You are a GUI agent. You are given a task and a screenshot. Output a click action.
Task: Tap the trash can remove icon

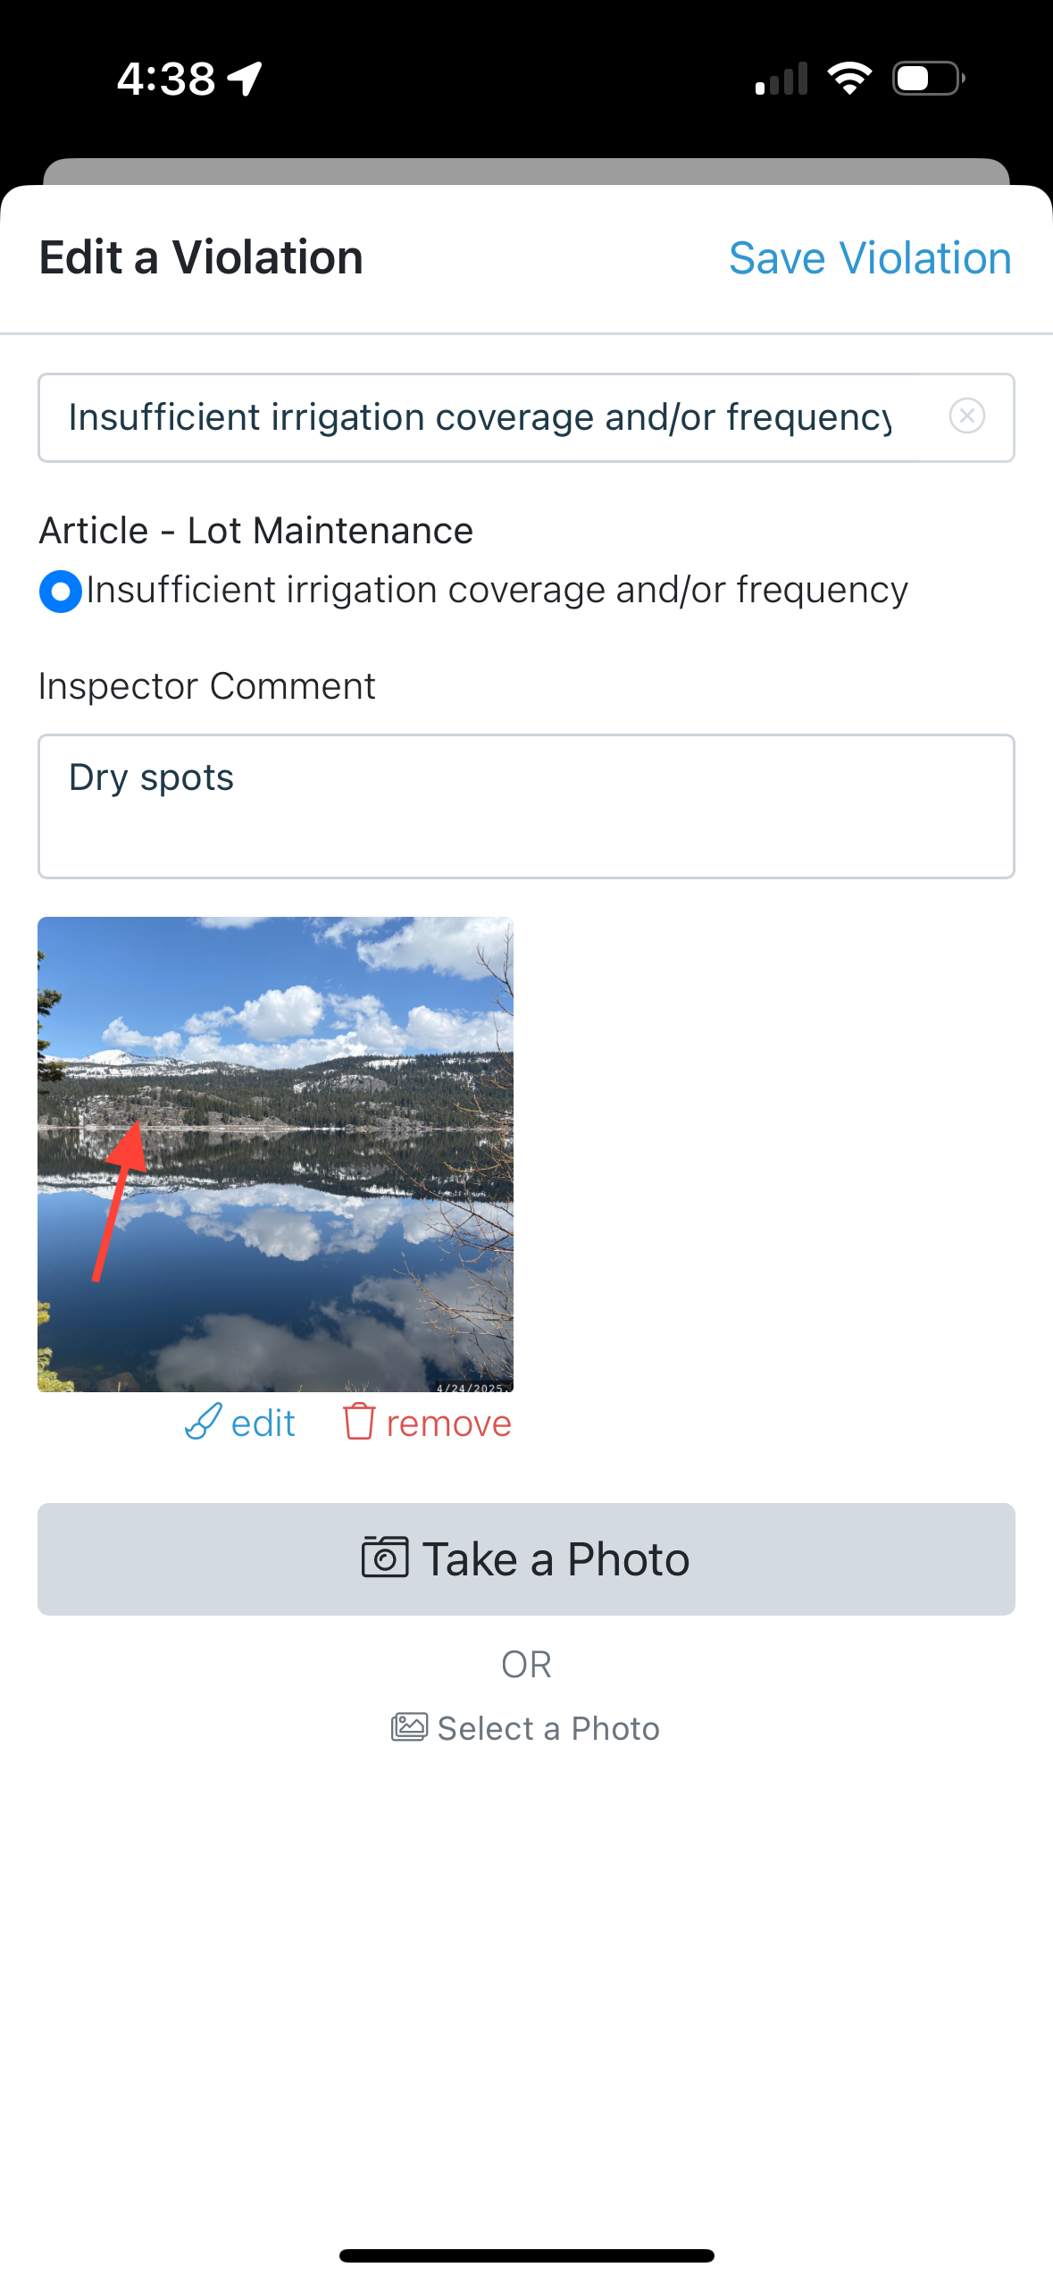point(358,1422)
